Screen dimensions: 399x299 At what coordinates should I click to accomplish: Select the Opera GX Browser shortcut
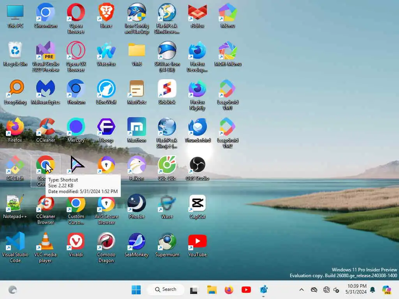[x=76, y=56]
